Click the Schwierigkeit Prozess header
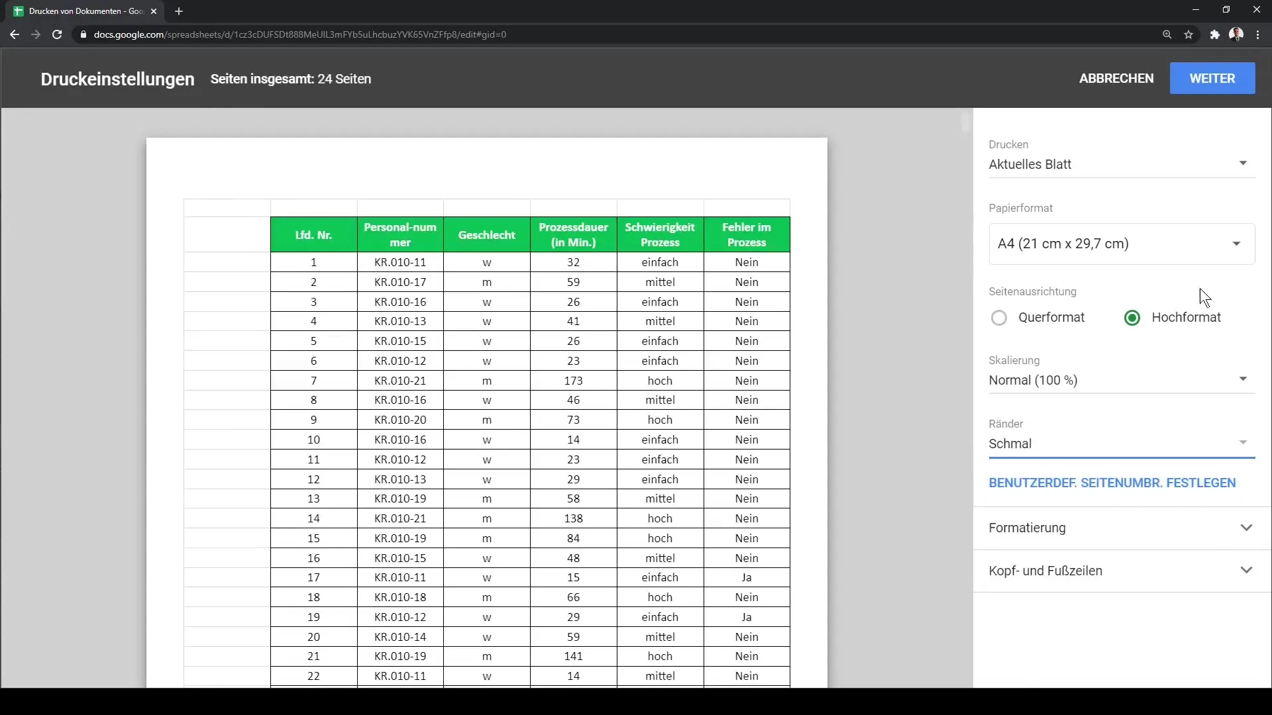1272x715 pixels. (660, 234)
